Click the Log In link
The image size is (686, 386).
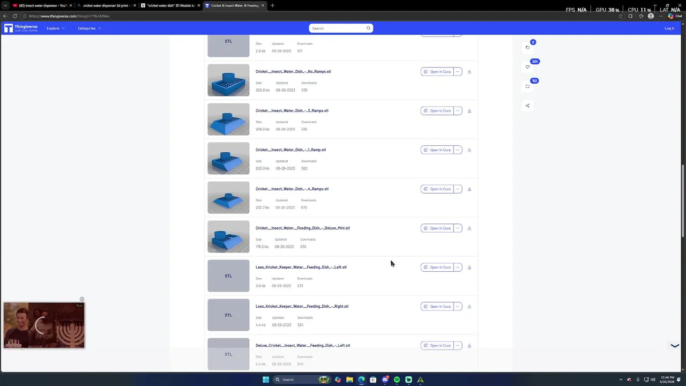click(669, 28)
